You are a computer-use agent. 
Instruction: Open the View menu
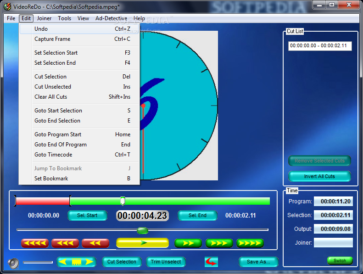pos(83,18)
